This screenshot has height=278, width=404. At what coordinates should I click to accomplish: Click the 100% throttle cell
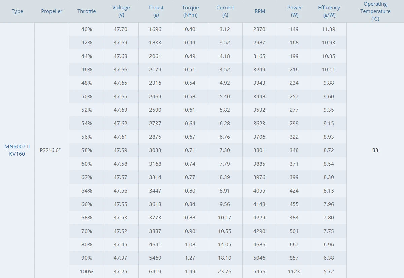pos(87,271)
